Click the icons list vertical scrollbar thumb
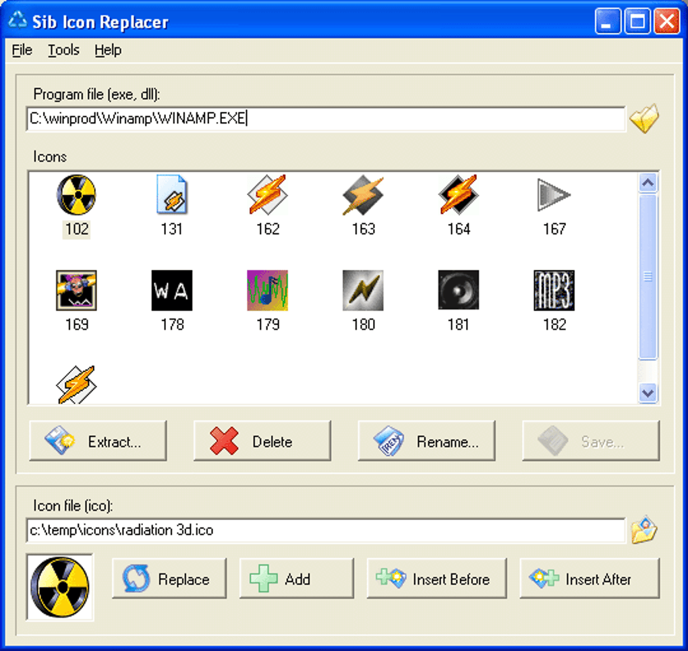 (648, 277)
